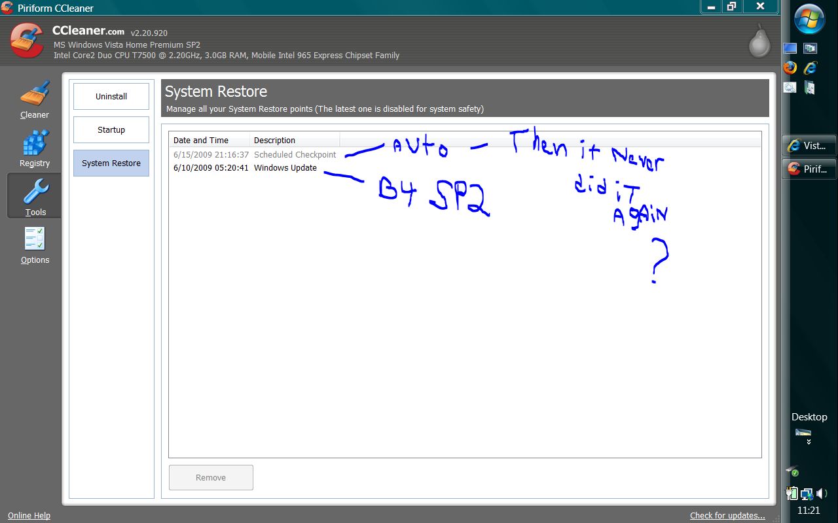This screenshot has width=838, height=523.
Task: Open the Online Help link
Action: click(29, 515)
